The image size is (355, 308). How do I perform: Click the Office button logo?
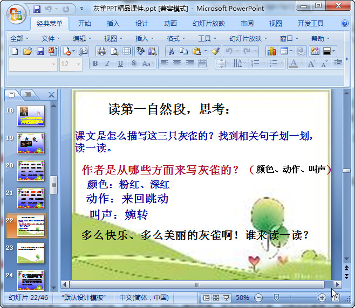tap(16, 15)
